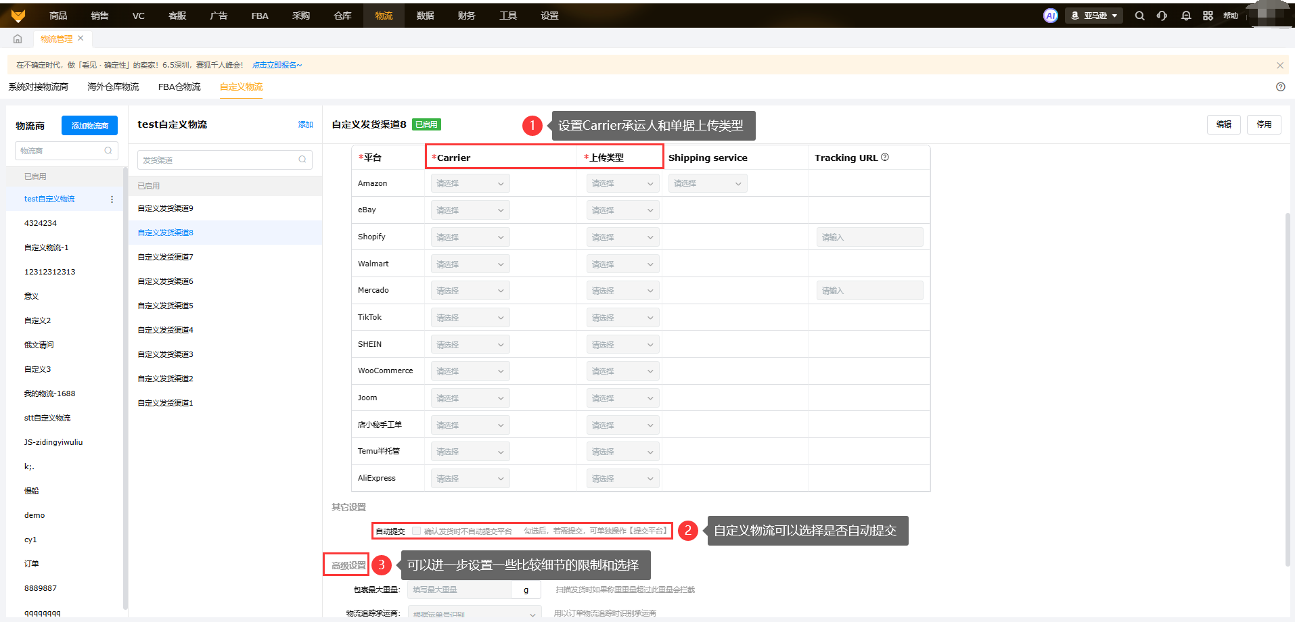Open Mercado Carrier dropdown
1295x622 pixels.
[470, 291]
